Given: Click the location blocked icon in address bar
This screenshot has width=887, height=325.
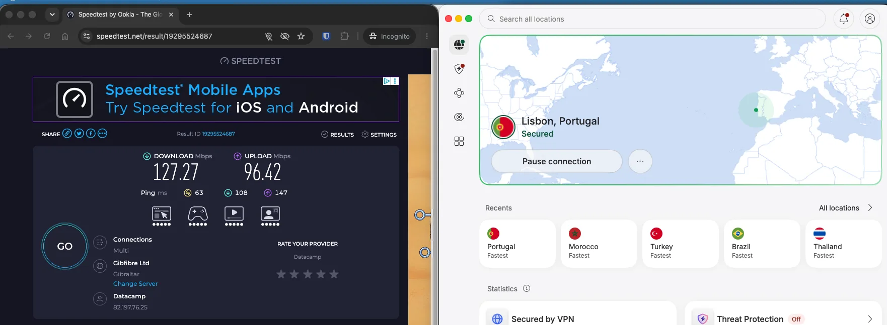Looking at the screenshot, I should (x=269, y=36).
